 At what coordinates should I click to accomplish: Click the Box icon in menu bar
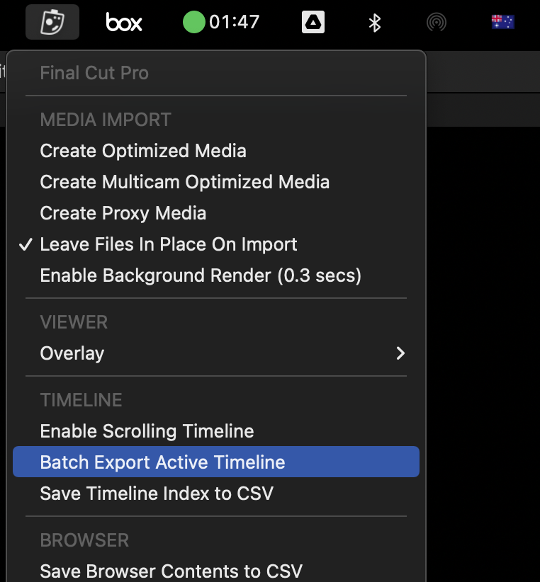[x=124, y=22]
